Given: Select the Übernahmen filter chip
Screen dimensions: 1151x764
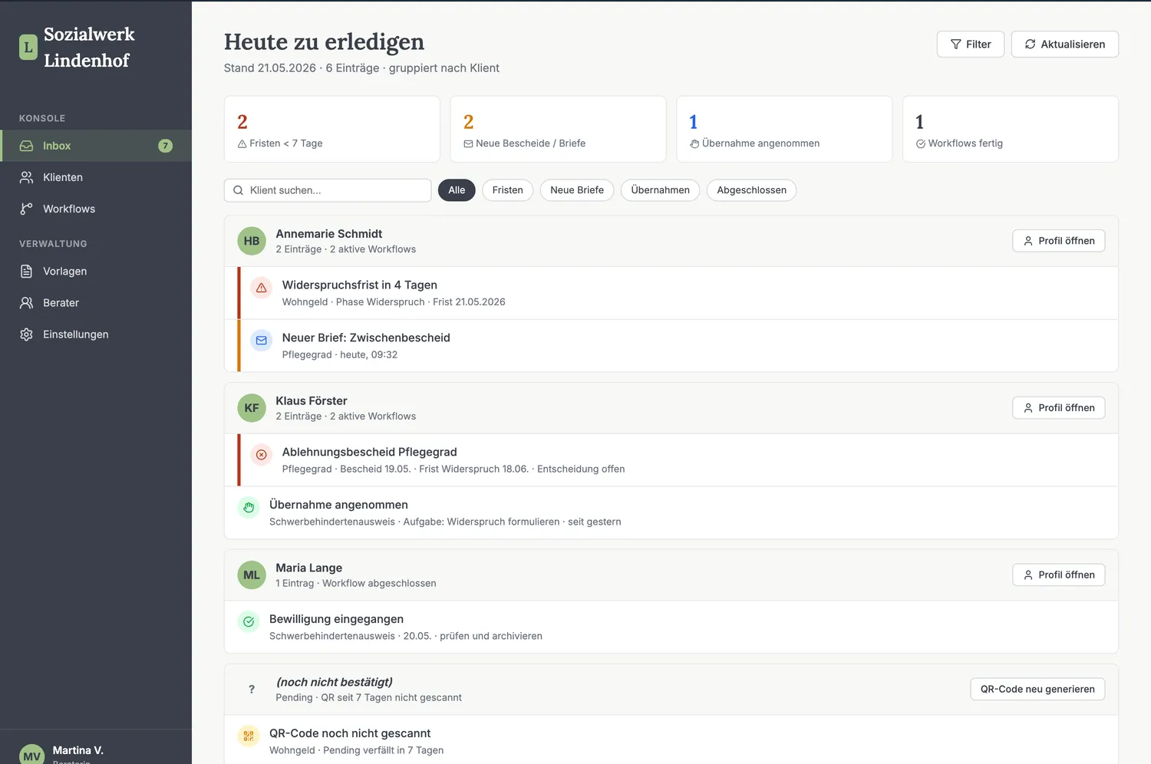Looking at the screenshot, I should click(661, 190).
